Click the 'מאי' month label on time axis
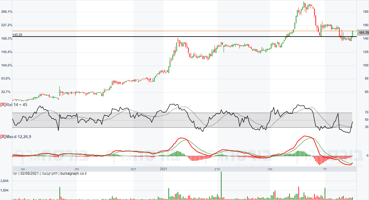Screen dimensions: 369x200 tap(270, 169)
